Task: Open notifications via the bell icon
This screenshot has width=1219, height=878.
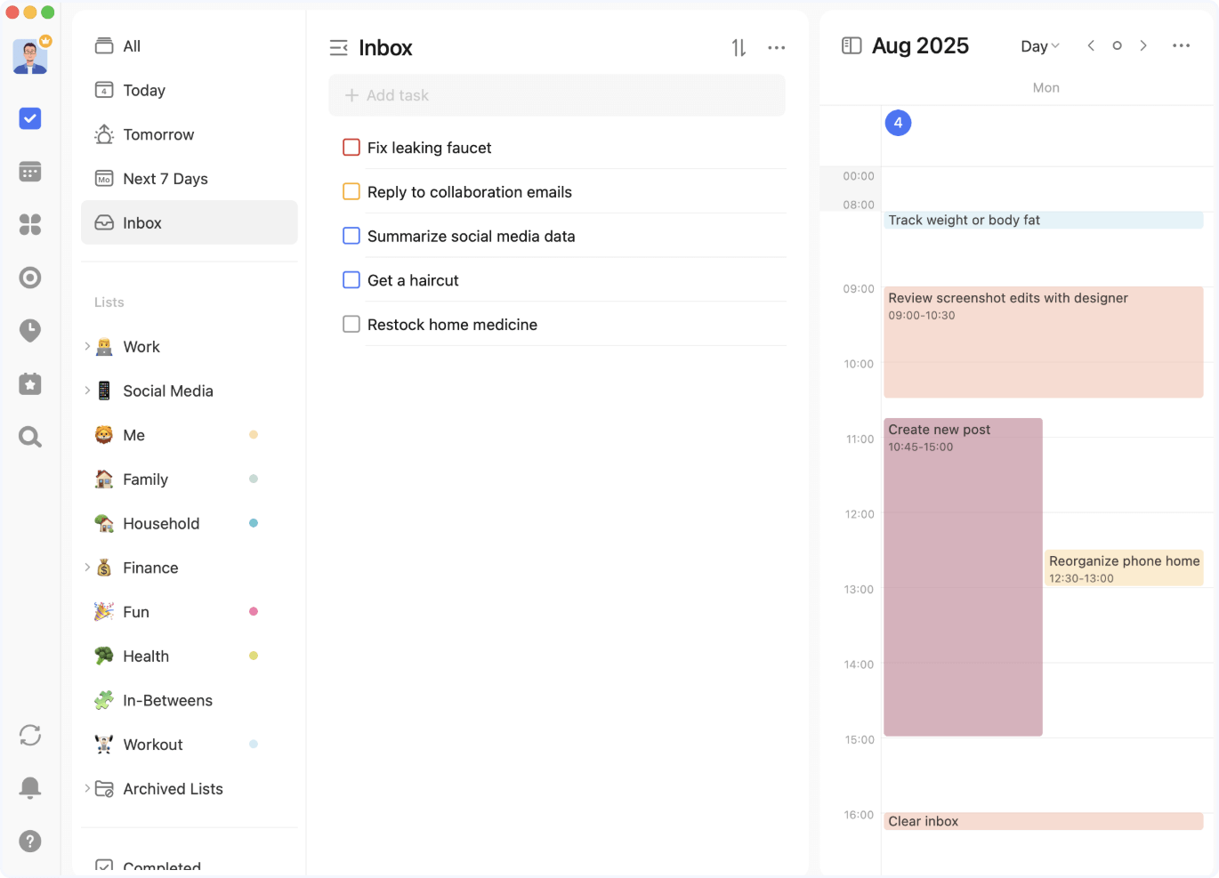Action: [x=29, y=787]
